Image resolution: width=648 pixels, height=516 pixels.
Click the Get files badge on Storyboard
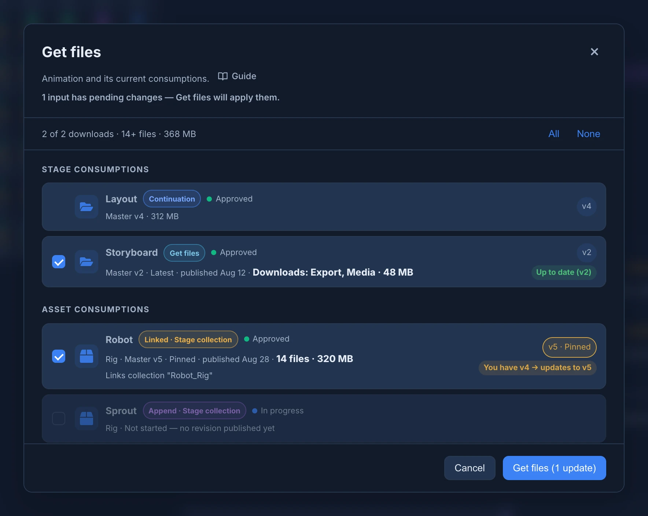184,253
